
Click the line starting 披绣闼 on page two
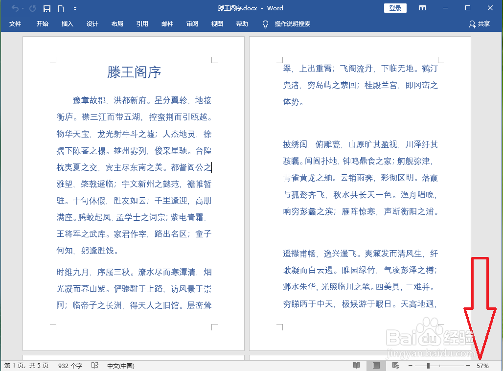click(361, 144)
